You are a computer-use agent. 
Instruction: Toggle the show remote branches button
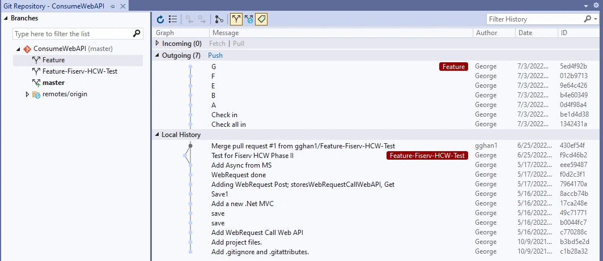pyautogui.click(x=249, y=19)
